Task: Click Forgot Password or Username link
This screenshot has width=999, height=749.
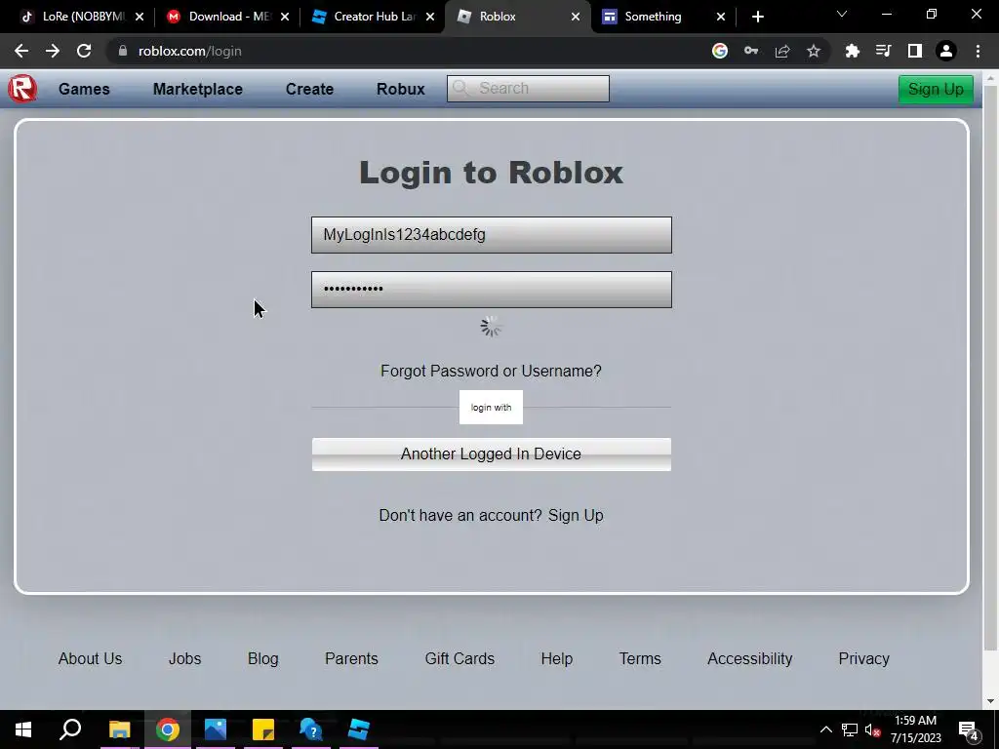Action: pos(491,371)
